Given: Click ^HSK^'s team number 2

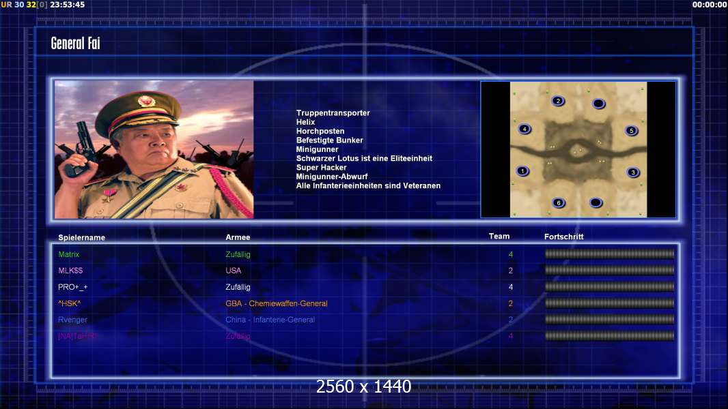Looking at the screenshot, I should tap(511, 303).
